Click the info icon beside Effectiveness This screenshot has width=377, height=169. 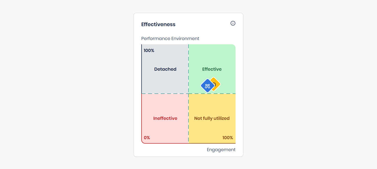click(233, 23)
